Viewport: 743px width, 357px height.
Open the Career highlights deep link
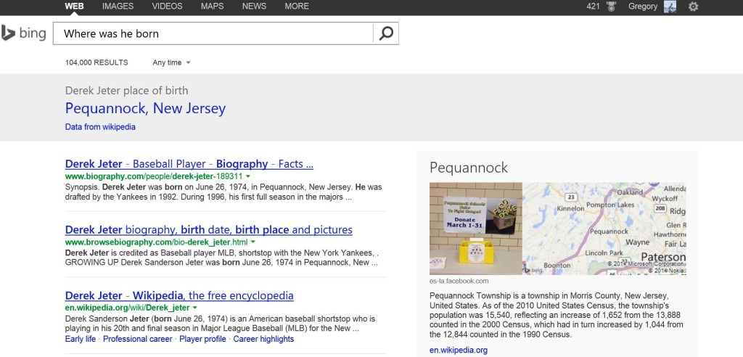tap(263, 339)
